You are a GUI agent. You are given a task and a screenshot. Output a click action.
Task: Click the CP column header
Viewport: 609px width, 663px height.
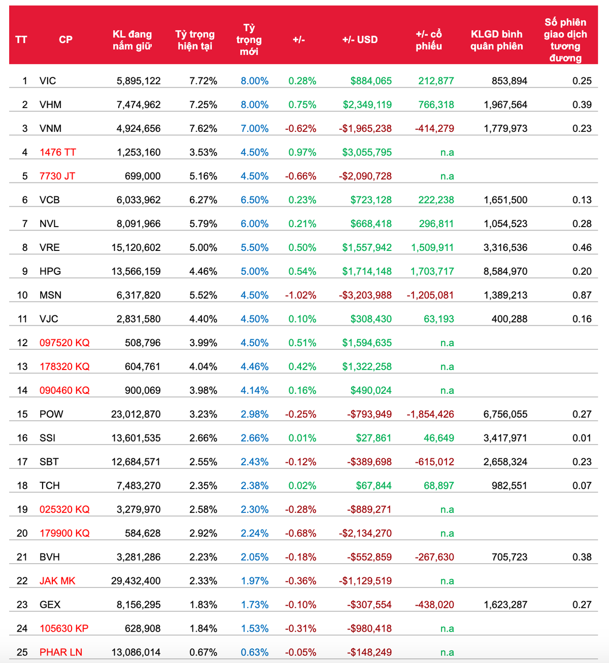click(65, 40)
